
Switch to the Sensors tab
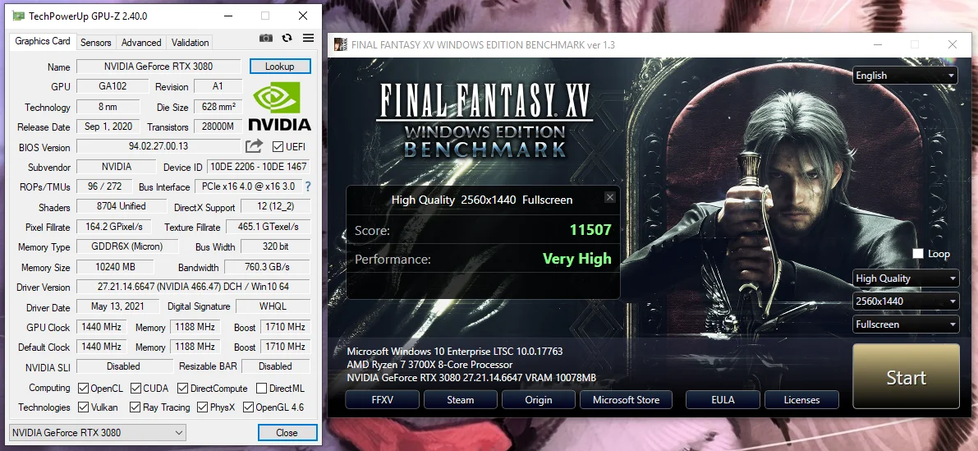(95, 43)
